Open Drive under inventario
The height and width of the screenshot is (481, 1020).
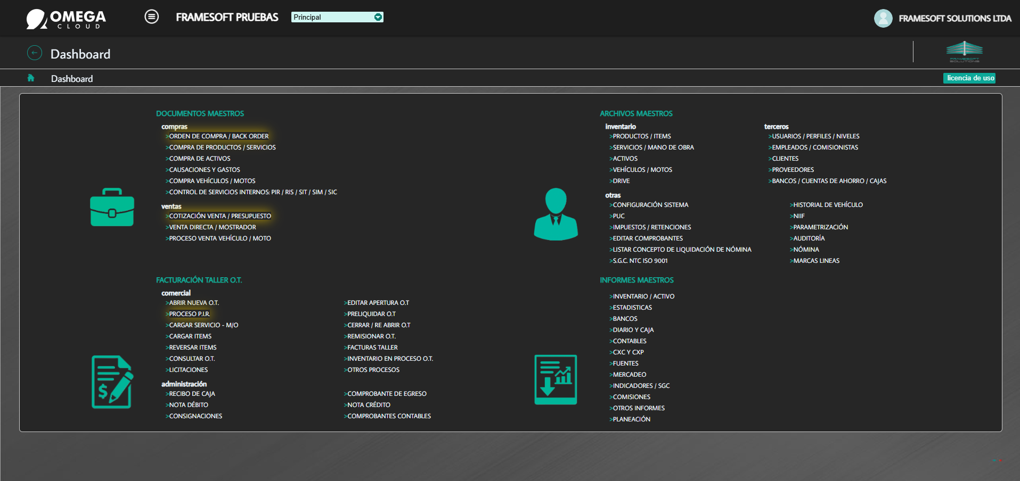621,181
